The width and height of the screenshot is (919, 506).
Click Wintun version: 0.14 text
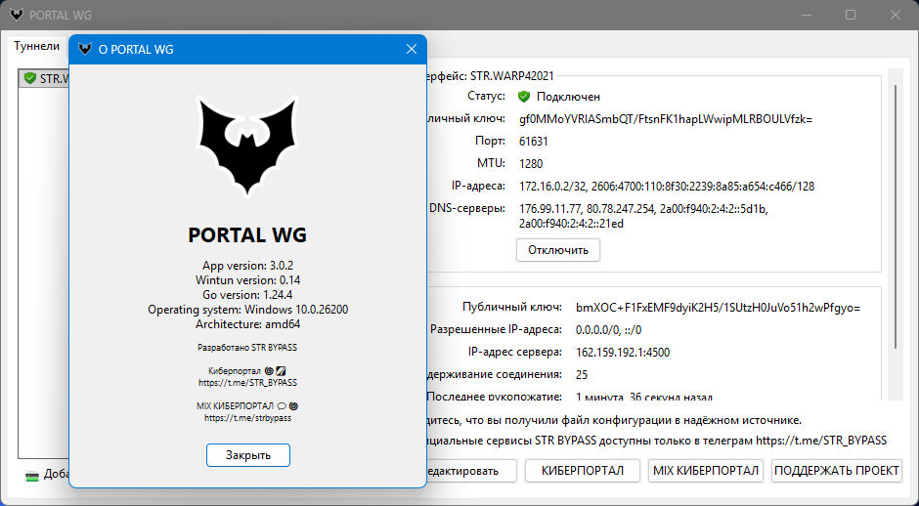click(x=248, y=280)
